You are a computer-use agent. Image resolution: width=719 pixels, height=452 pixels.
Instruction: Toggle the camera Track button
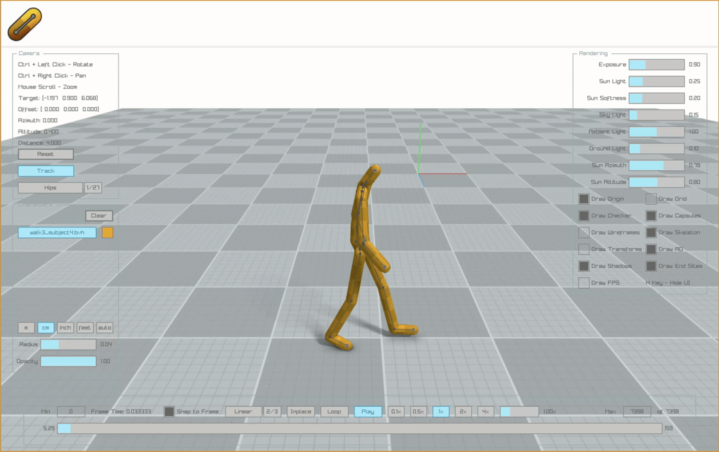coord(46,171)
